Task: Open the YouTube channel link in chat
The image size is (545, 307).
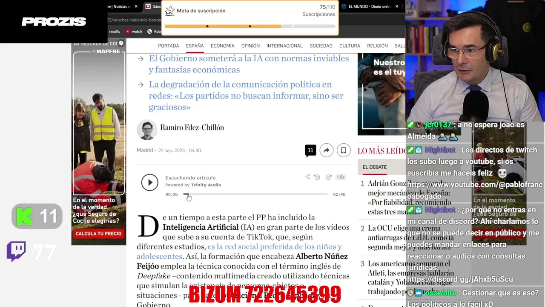Action: (475, 190)
